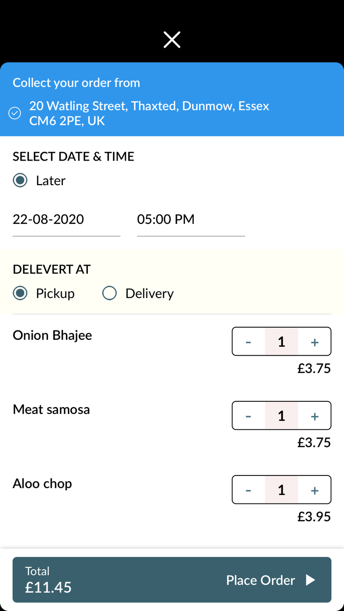Close the order screen with X icon
The height and width of the screenshot is (611, 344).
(172, 40)
